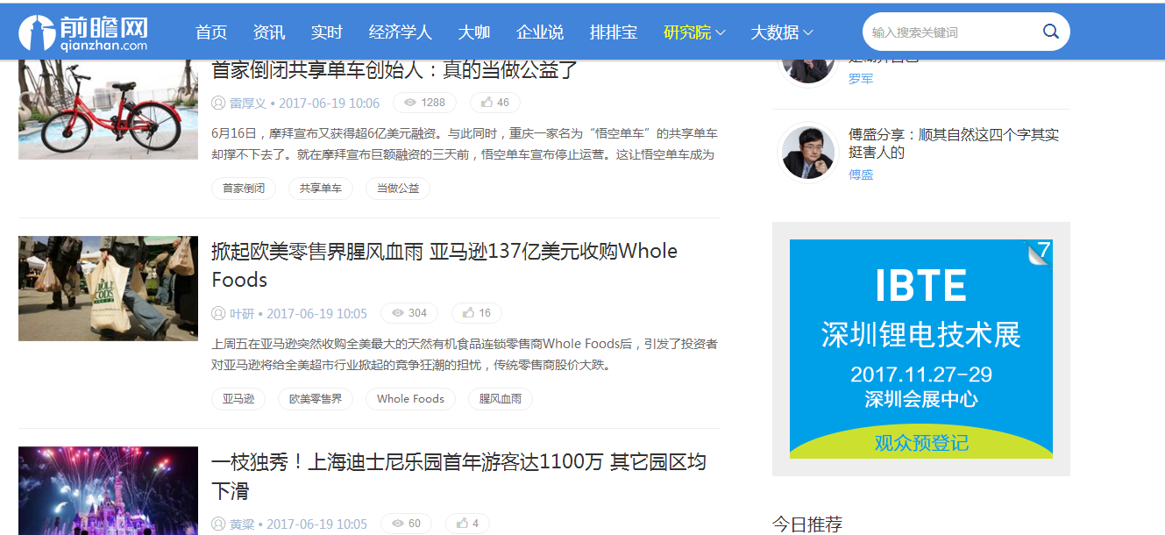The image size is (1165, 535).
Task: Select the 共享单车 tag
Action: [321, 188]
